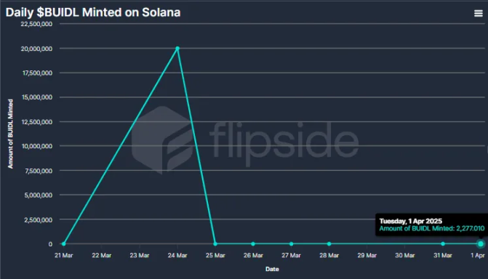Viewport: 488px width, 279px height.
Task: Select the 21 Mar data point
Action: [63, 244]
